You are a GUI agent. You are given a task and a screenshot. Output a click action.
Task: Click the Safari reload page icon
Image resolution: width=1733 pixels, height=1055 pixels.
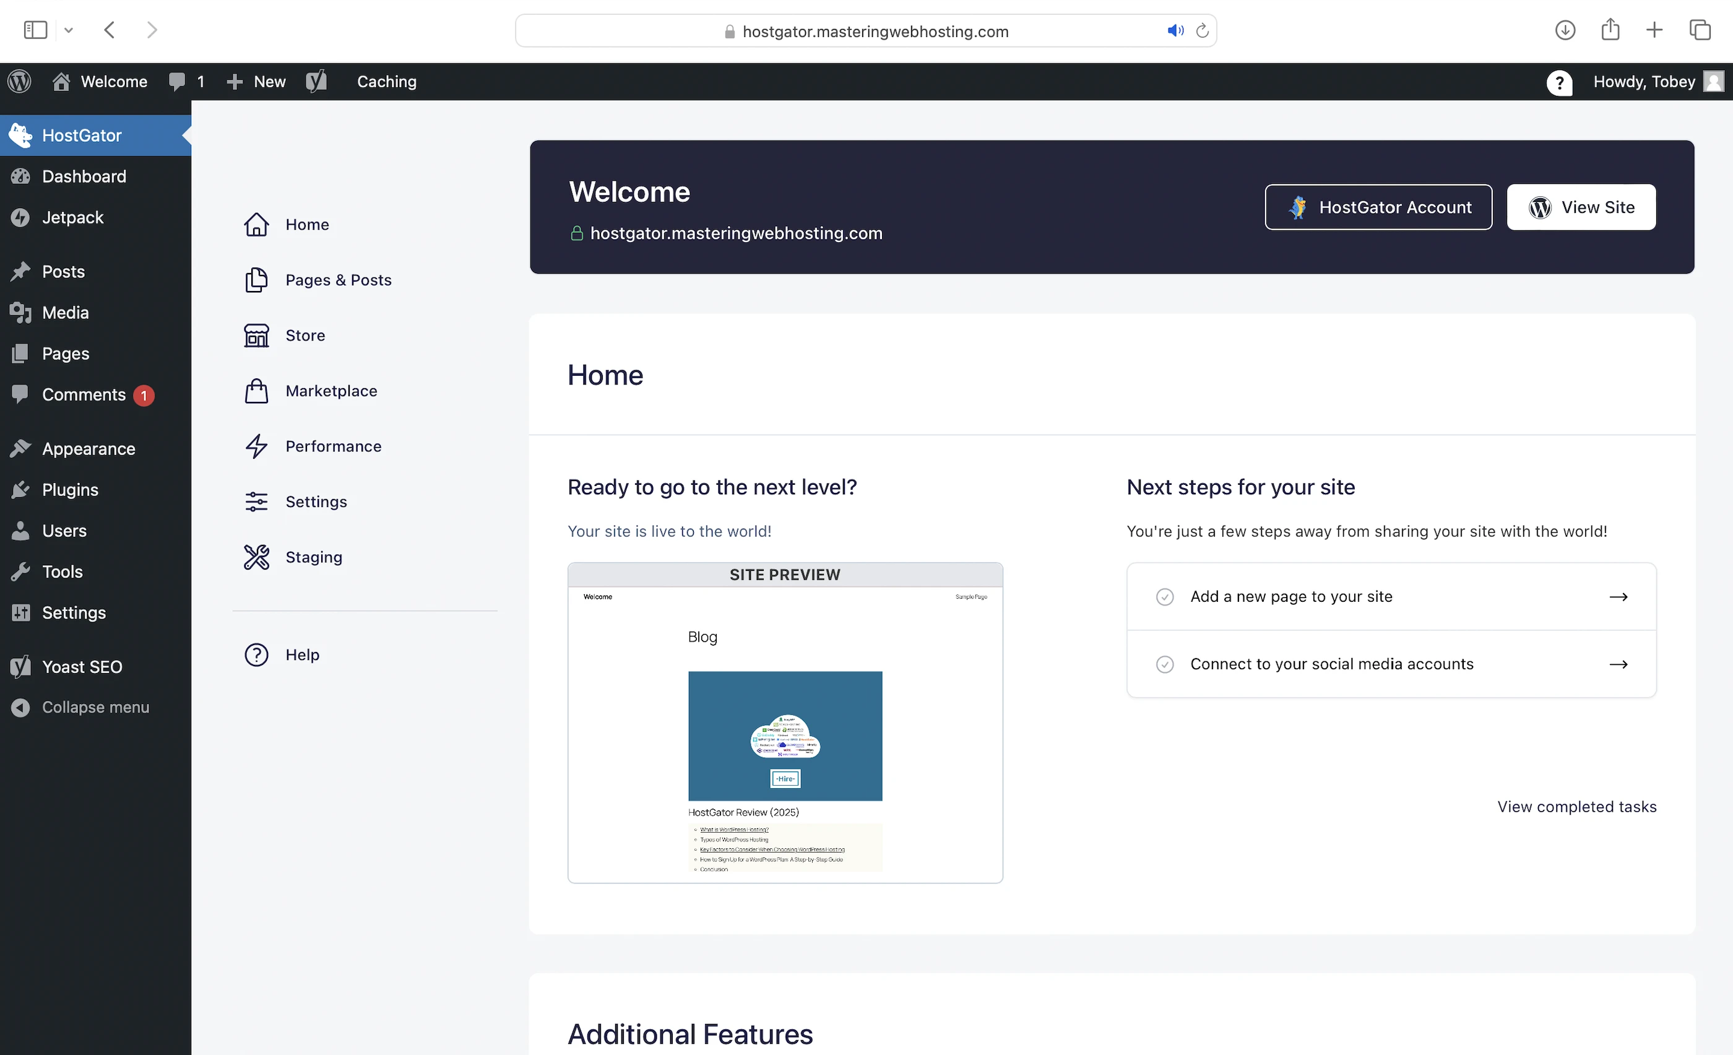[1202, 31]
